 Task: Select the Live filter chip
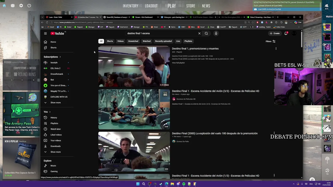pos(178,41)
